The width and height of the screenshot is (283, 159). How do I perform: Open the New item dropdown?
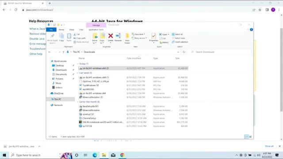point(138,34)
